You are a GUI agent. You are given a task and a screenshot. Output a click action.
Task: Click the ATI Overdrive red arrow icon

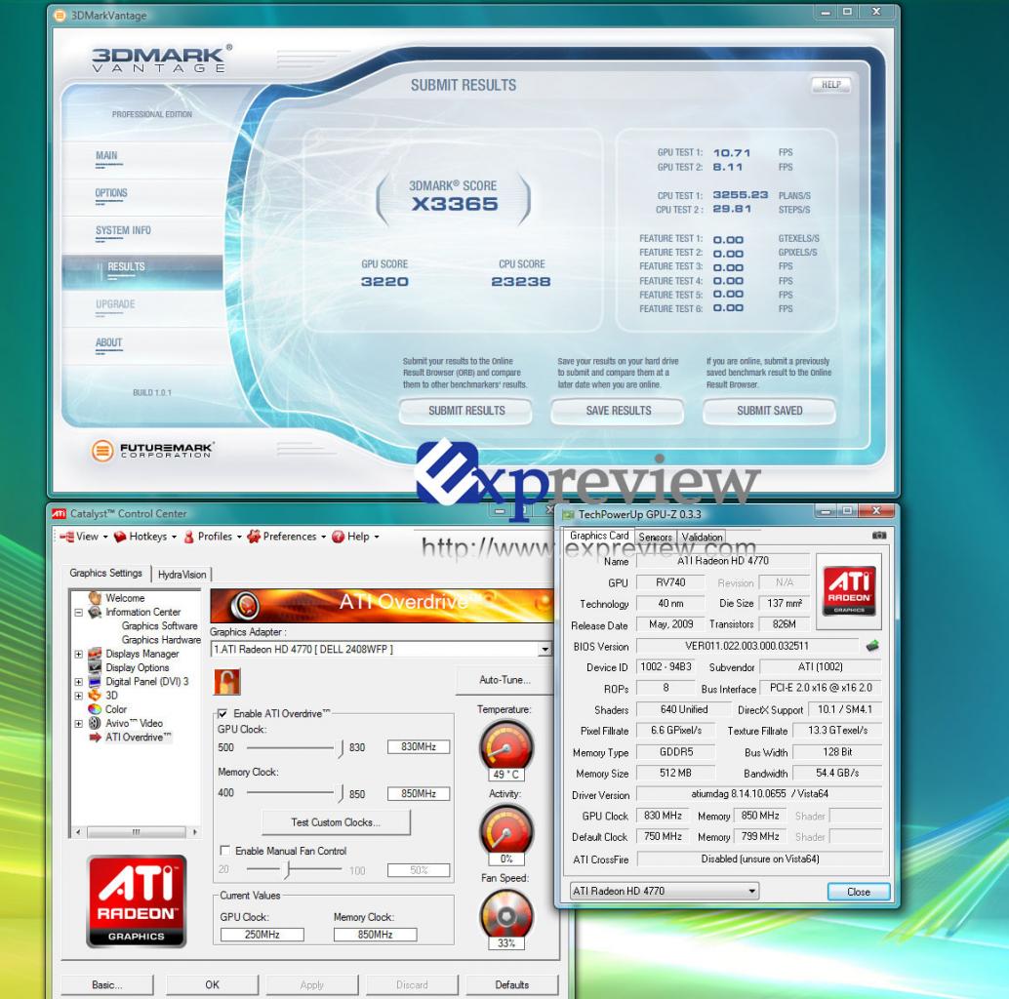pyautogui.click(x=96, y=738)
